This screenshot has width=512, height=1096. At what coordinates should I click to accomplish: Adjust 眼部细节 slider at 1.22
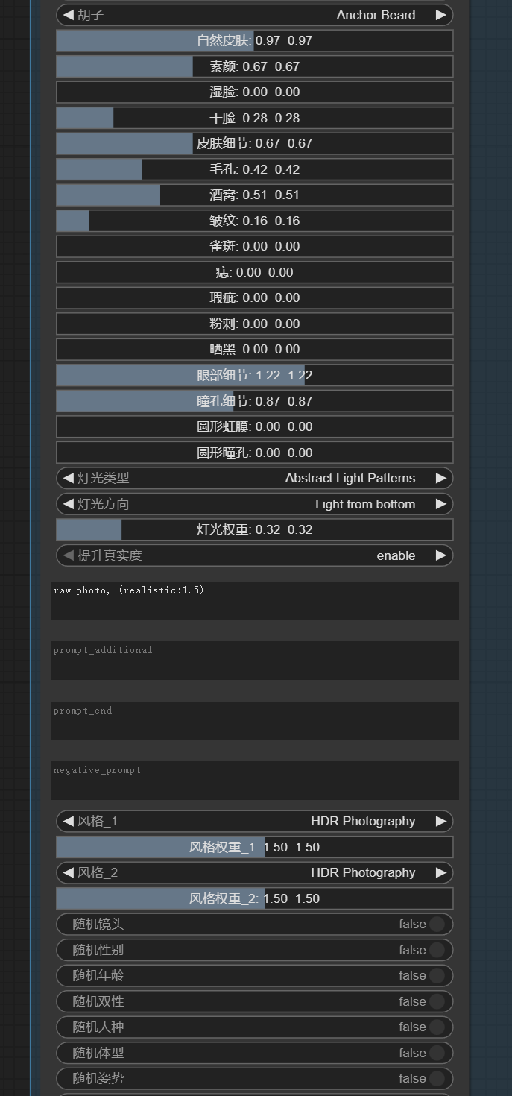[x=255, y=375]
